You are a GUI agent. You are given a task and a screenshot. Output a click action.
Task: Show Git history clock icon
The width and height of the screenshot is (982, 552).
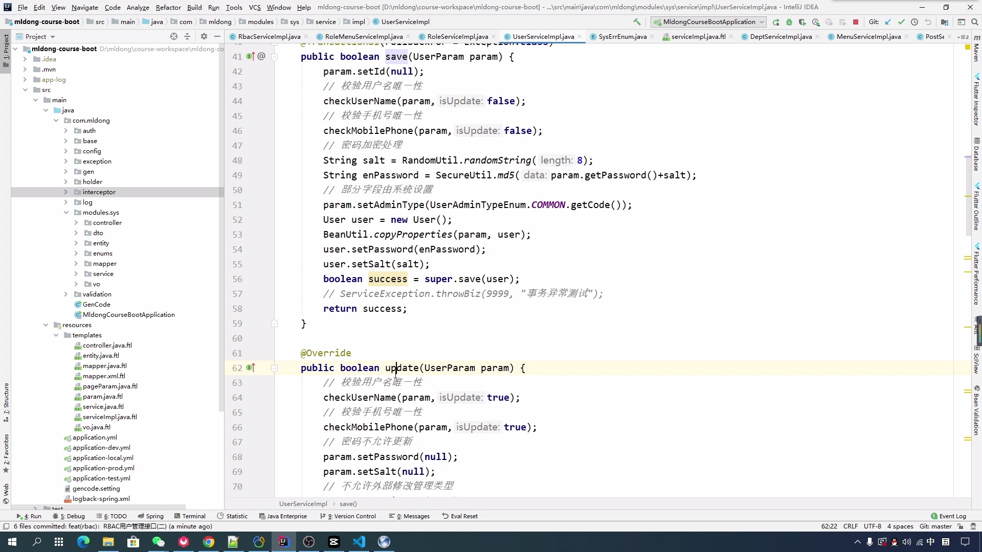[x=914, y=22]
